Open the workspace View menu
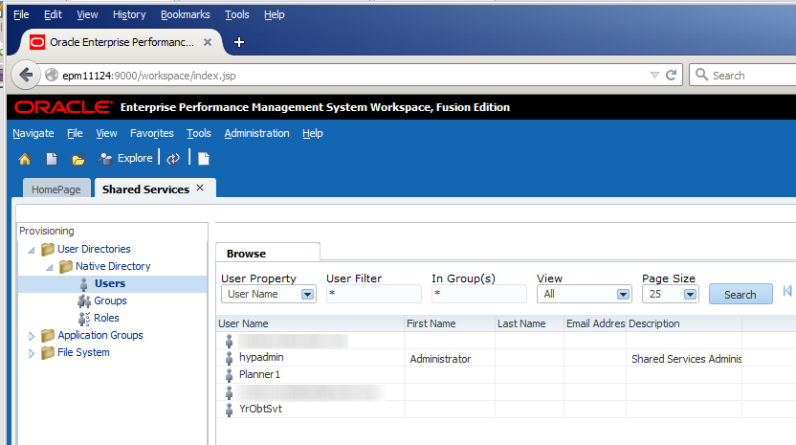The image size is (796, 445). point(106,133)
